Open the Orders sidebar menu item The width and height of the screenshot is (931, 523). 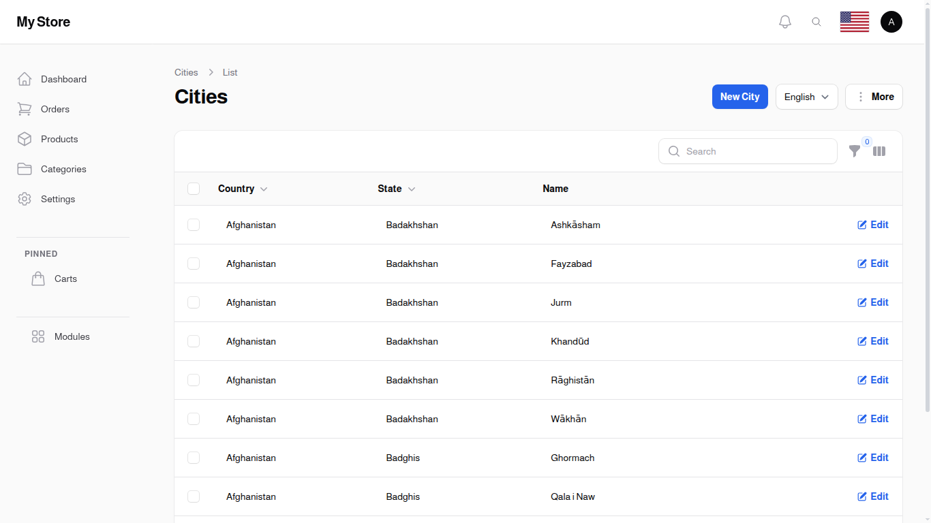coord(55,109)
